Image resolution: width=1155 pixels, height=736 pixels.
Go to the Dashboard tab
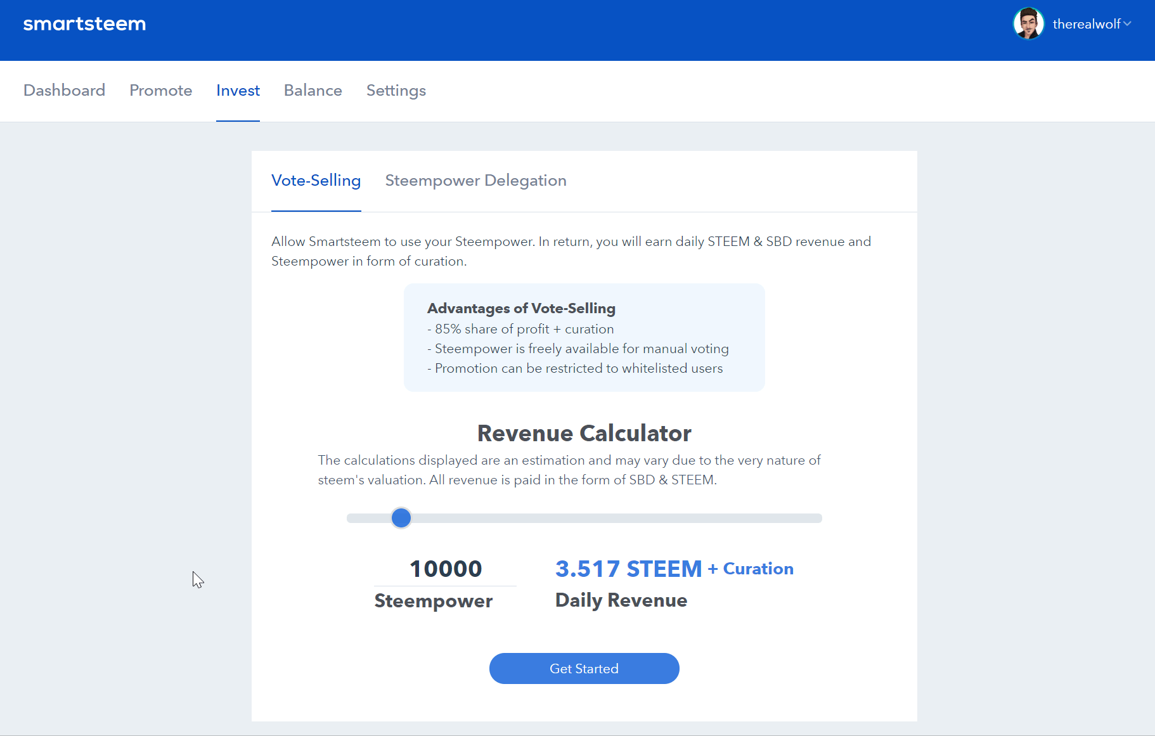64,90
